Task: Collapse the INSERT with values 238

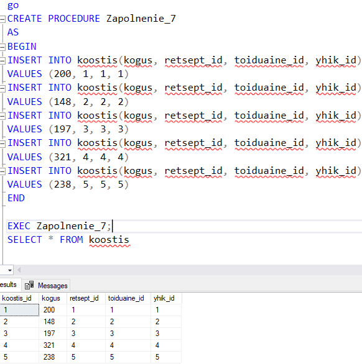Action: pyautogui.click(x=2, y=171)
